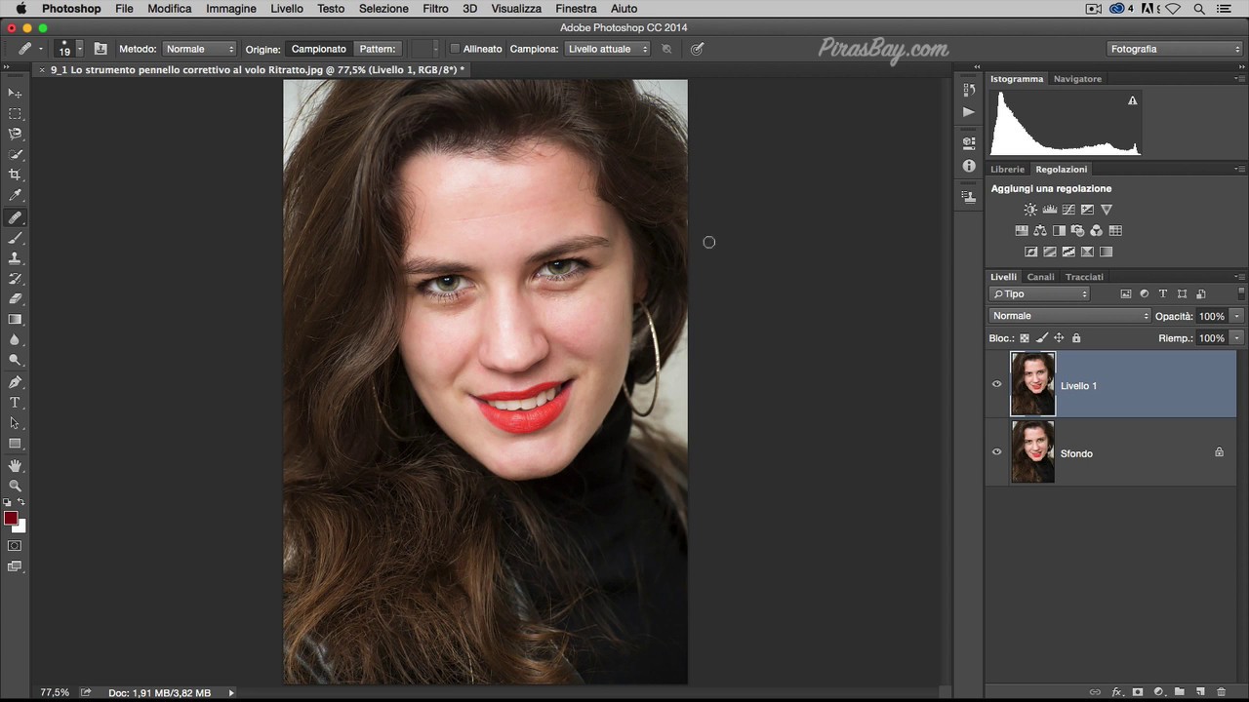Viewport: 1249px width, 702px height.
Task: Switch to the Navigatore tab
Action: coord(1077,79)
